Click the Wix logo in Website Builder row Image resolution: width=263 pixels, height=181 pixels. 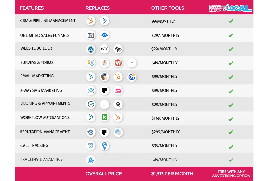104,49
